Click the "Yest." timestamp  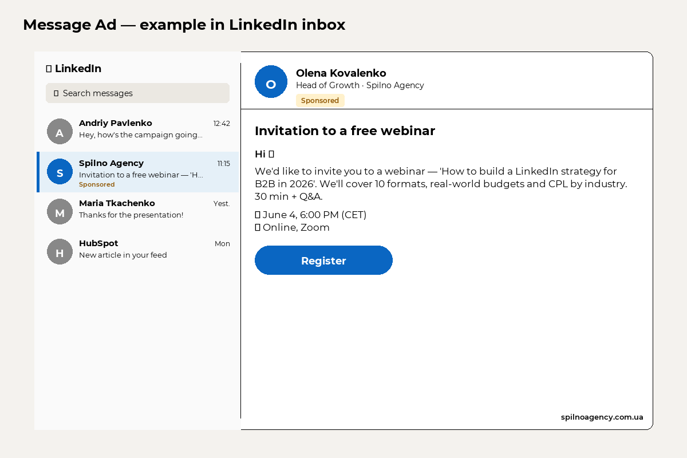[222, 204]
